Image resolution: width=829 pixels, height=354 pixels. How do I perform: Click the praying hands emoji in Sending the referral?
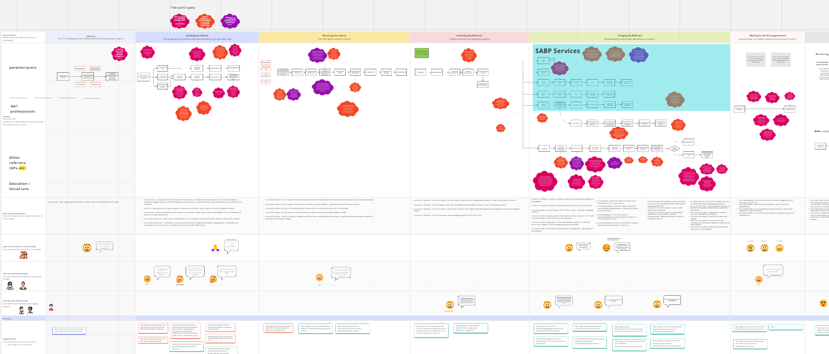215,248
